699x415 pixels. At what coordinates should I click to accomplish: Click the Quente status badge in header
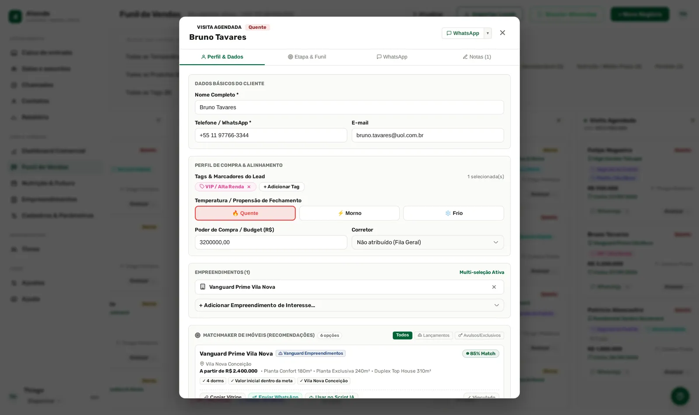(x=257, y=28)
